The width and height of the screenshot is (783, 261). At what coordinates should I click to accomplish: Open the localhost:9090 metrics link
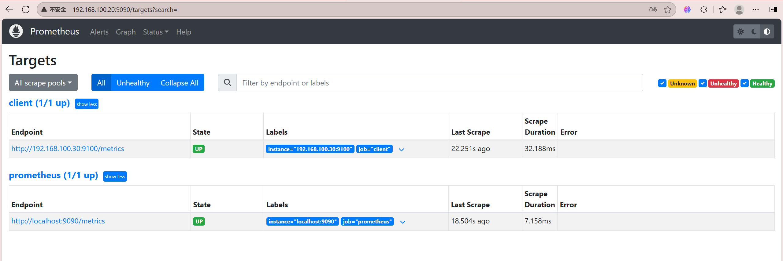58,221
